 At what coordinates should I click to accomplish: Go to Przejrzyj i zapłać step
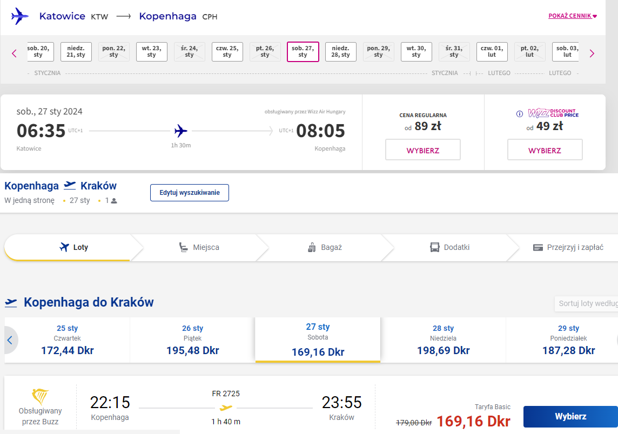coord(568,247)
